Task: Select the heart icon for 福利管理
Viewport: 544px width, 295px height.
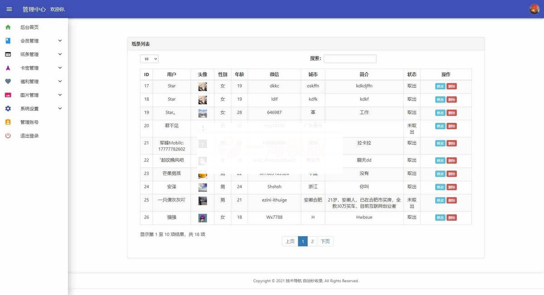Action: tap(8, 81)
